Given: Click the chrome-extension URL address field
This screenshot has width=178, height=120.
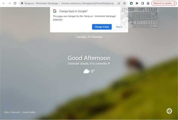Looking at the screenshot, I should coord(88,3).
